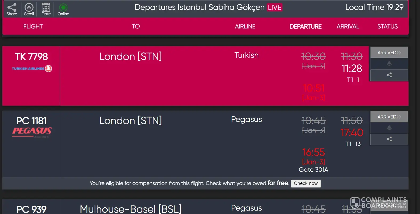Click the Pegasus Airlines logo

(32, 132)
